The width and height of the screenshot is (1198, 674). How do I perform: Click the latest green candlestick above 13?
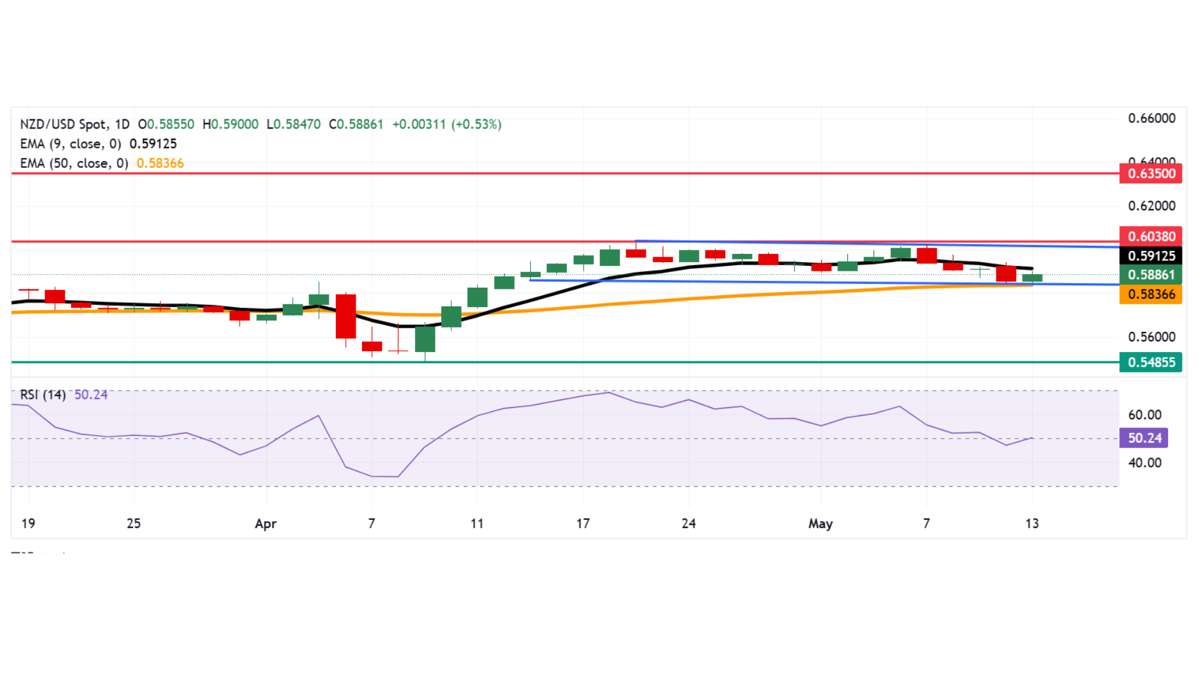1032,278
